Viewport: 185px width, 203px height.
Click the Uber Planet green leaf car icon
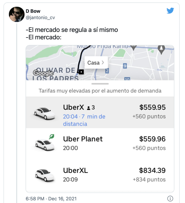45,143
